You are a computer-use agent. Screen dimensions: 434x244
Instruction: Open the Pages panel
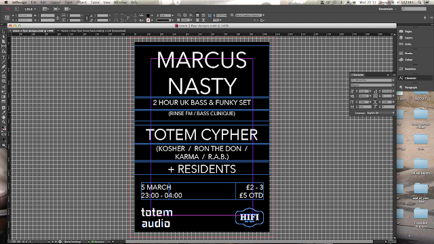(x=406, y=31)
